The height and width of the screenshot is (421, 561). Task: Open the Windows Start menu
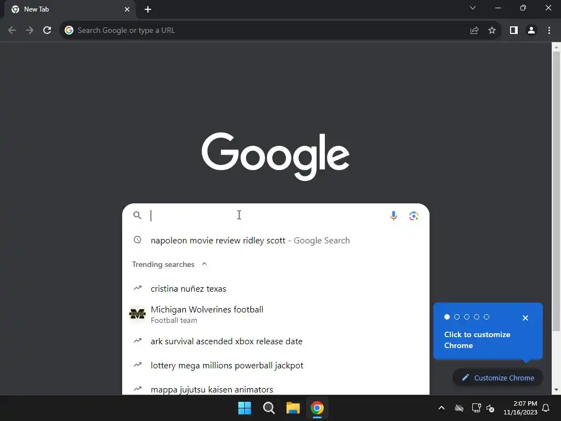(x=245, y=408)
